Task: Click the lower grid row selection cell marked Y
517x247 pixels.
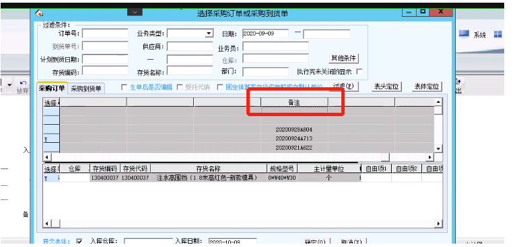Action: [51, 178]
